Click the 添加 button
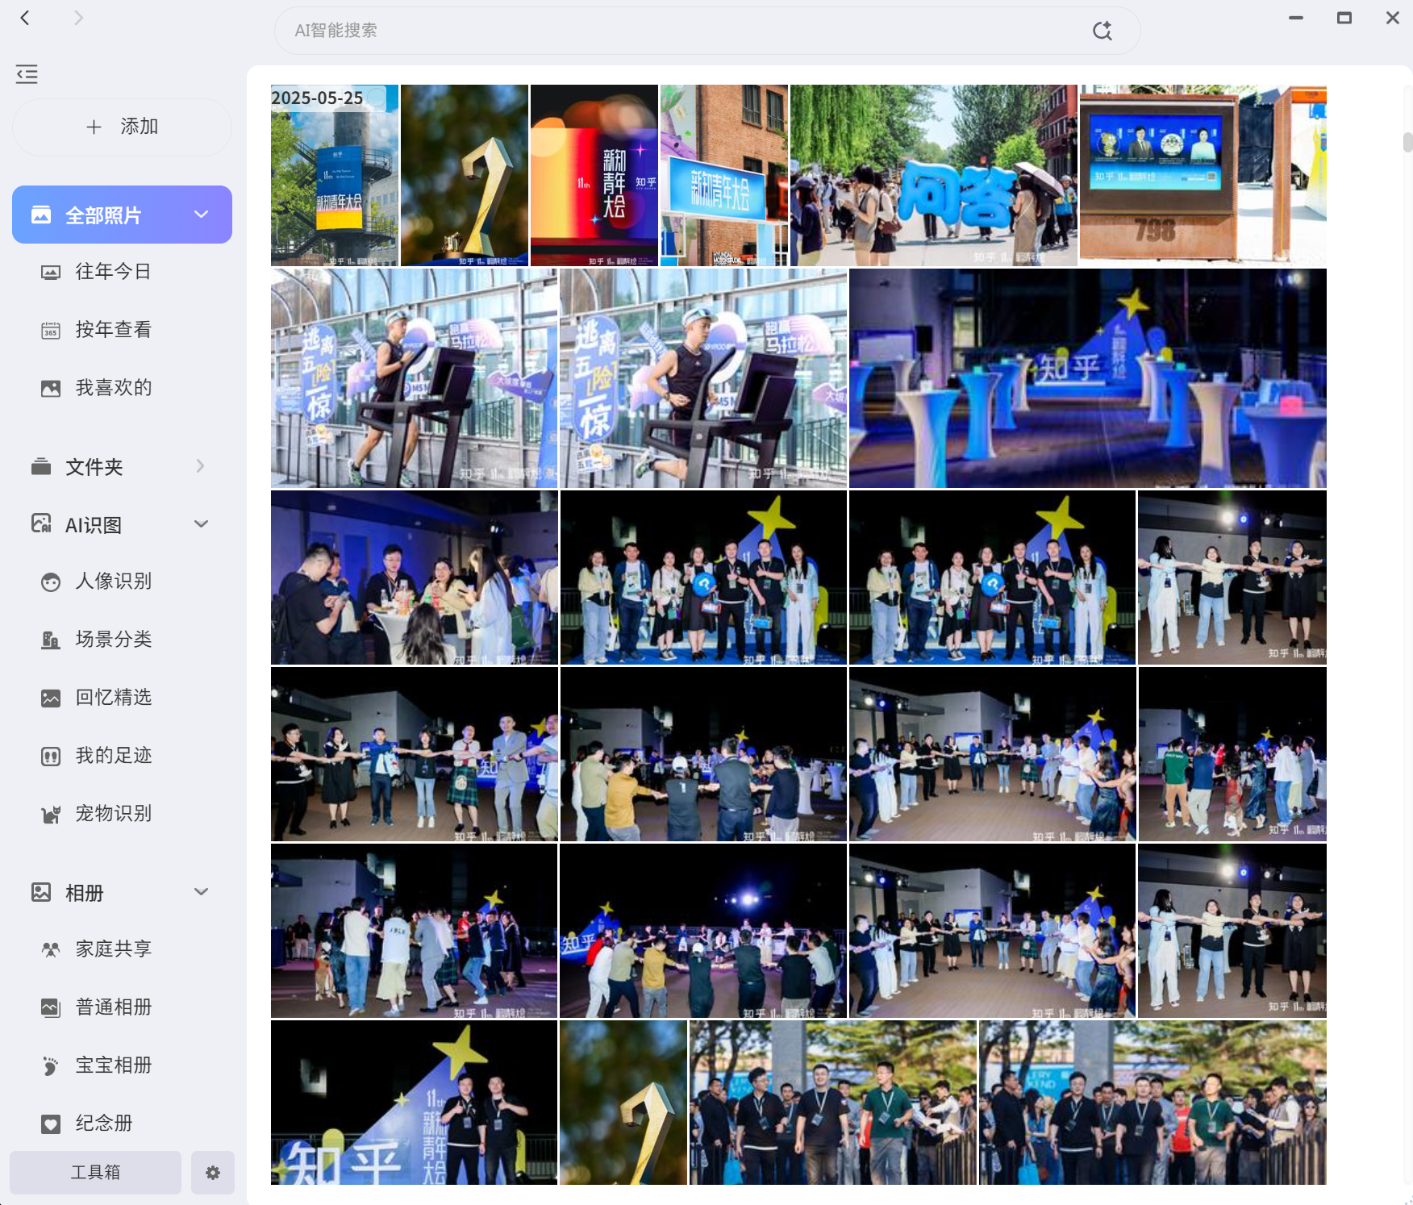 coord(122,127)
